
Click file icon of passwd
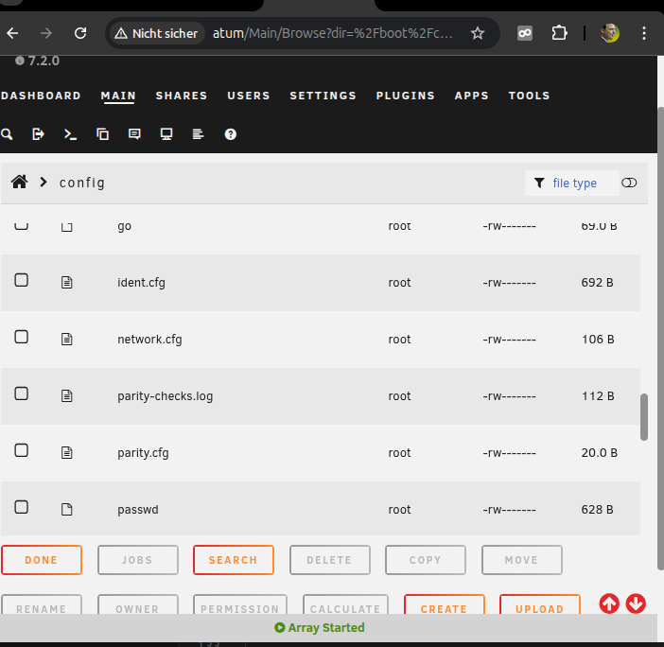tap(67, 509)
